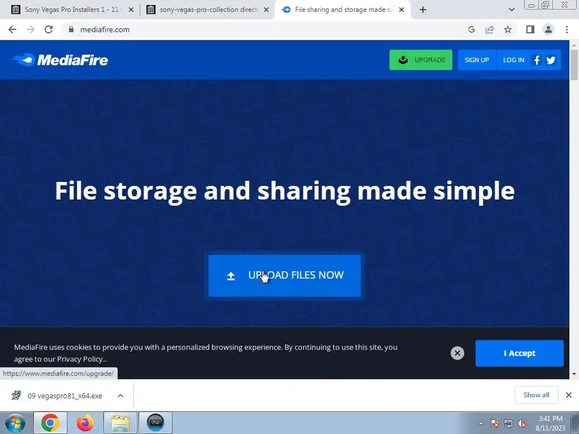Click the scrollbar down arrow
The image size is (579, 434).
[x=574, y=374]
